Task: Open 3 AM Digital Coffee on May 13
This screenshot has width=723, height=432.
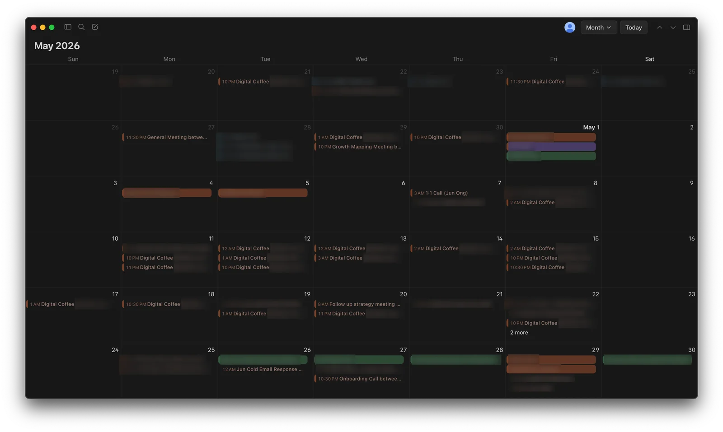Action: pyautogui.click(x=359, y=258)
